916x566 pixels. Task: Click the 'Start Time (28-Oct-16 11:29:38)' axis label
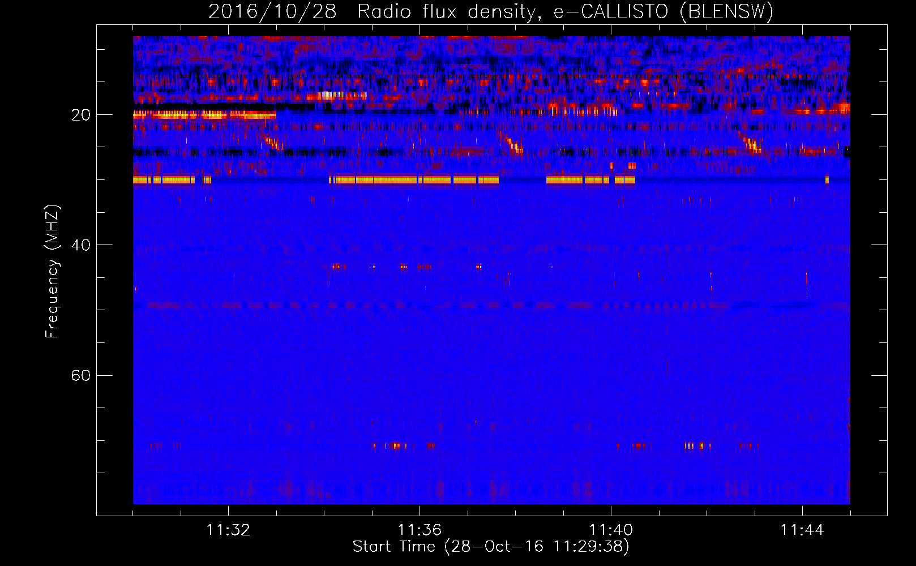pyautogui.click(x=491, y=546)
